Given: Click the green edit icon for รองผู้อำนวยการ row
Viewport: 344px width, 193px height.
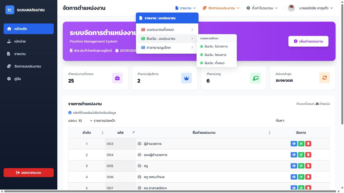Looking at the screenshot, I should (x=301, y=155).
